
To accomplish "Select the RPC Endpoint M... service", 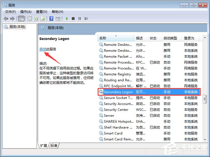I will point(149,86).
